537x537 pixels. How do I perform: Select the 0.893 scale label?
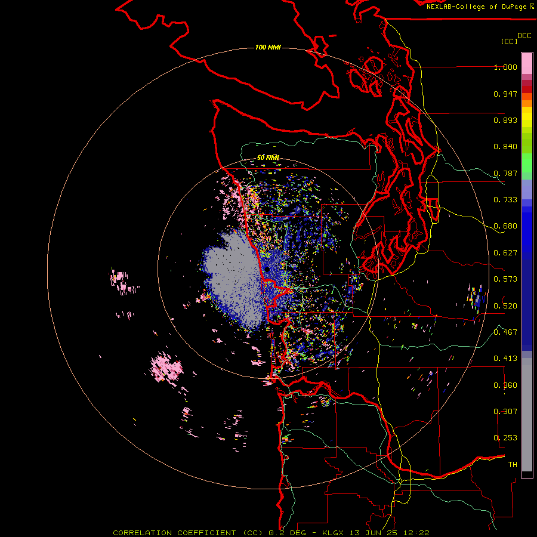tap(505, 120)
